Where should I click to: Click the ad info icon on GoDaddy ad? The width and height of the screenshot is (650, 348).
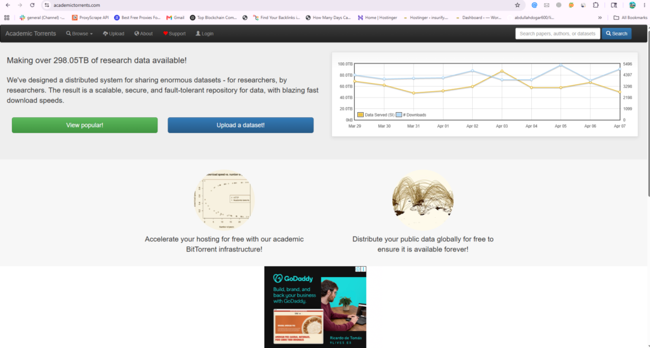[x=358, y=269]
